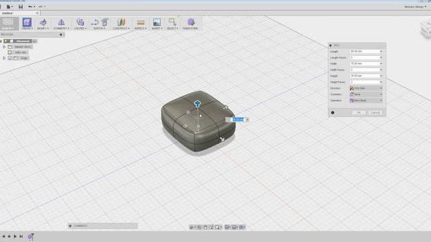431x242 pixels.
Task: Click the Orbit icon in navigation bar
Action: pos(191,227)
